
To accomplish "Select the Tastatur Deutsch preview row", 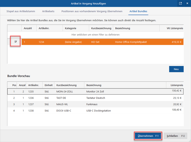I will click(x=95, y=98).
